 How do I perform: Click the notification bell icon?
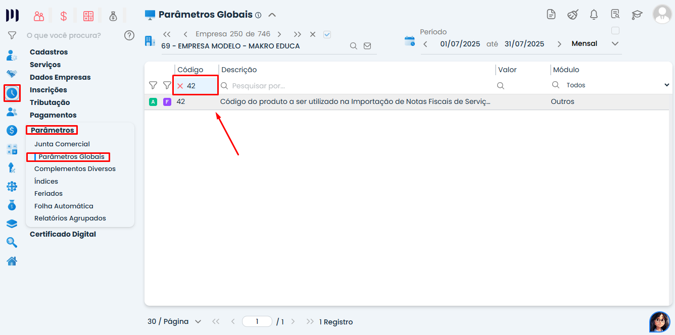point(594,15)
